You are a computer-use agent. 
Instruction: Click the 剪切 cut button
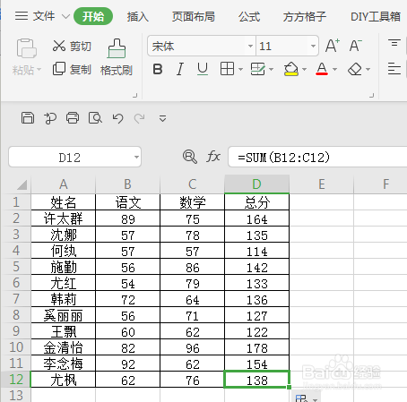point(72,46)
